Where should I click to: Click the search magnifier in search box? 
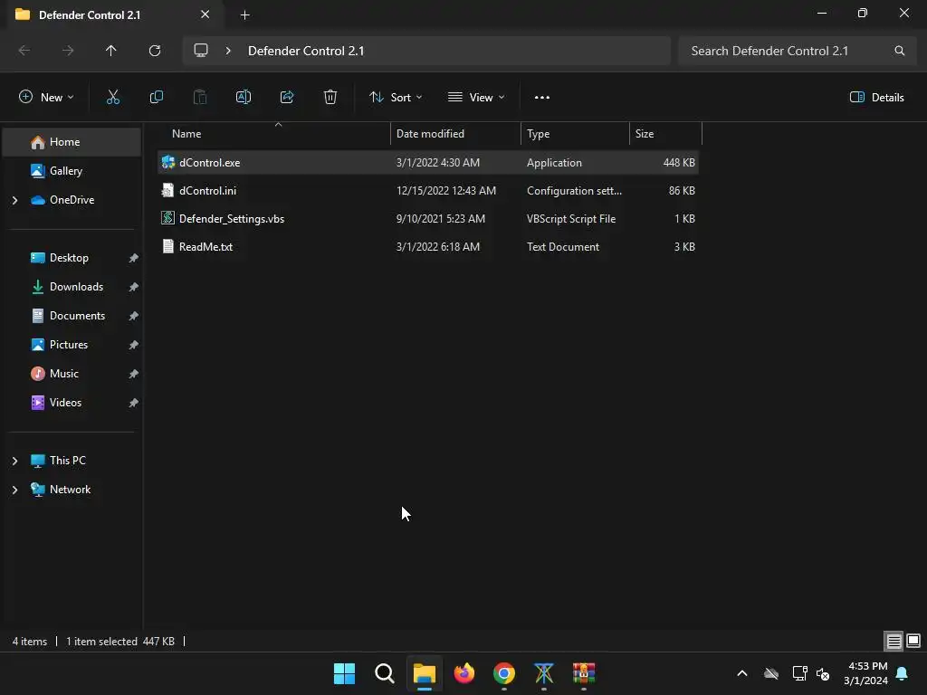[899, 51]
